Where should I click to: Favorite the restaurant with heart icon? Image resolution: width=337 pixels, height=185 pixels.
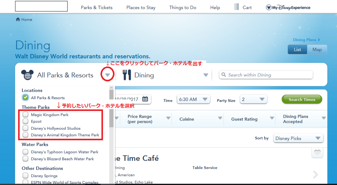pos(317,152)
